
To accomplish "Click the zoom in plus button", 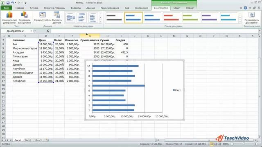I will coord(255,144).
